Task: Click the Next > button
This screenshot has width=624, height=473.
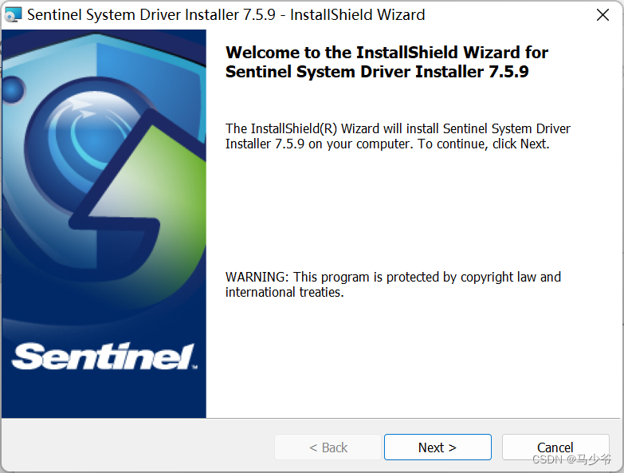Action: tap(438, 447)
